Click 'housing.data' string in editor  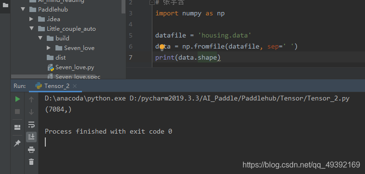224,36
